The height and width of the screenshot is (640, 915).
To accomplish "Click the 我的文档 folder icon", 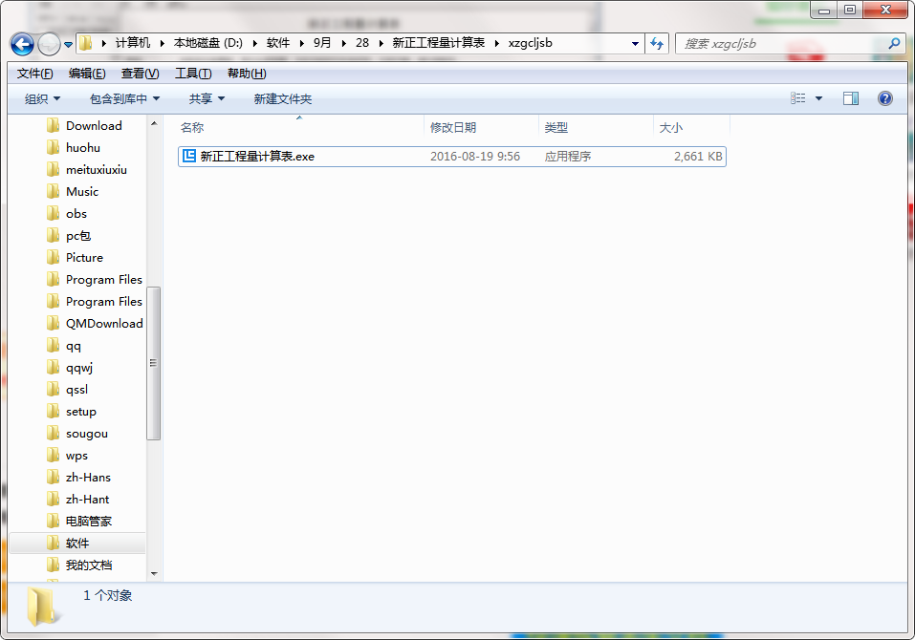I will click(x=54, y=565).
